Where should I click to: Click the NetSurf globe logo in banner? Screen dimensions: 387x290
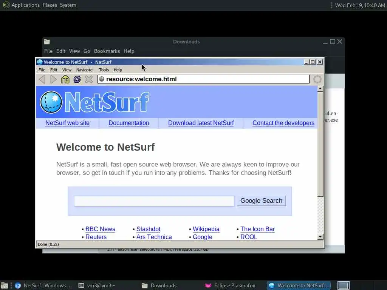51,102
